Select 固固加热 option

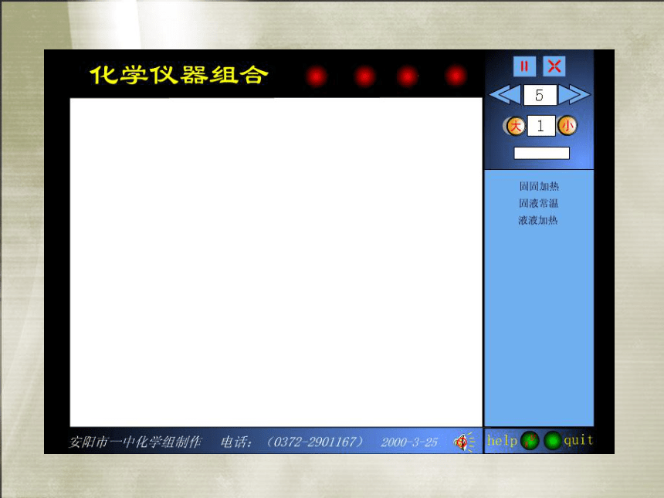[539, 186]
